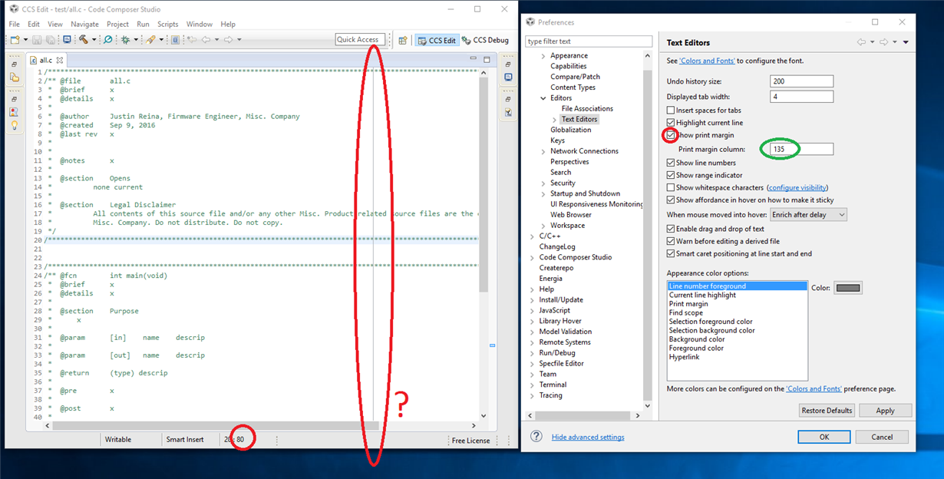Maximize the editor area icon
Viewport: 944px width, 479px height.
click(x=486, y=59)
